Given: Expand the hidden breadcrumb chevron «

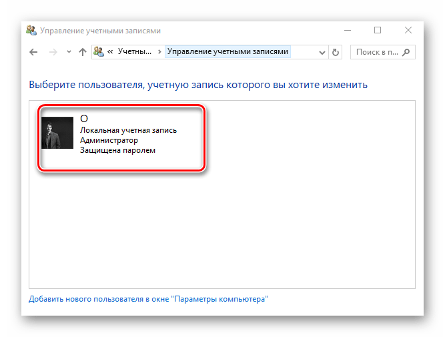Looking at the screenshot, I should (110, 52).
